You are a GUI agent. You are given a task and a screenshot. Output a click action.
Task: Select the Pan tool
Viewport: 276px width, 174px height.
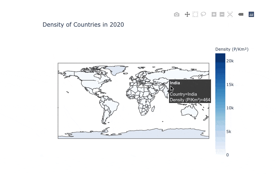click(187, 14)
